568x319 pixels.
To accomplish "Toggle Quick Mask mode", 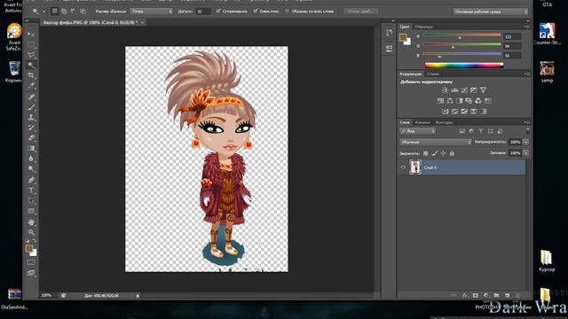I will click(x=31, y=262).
